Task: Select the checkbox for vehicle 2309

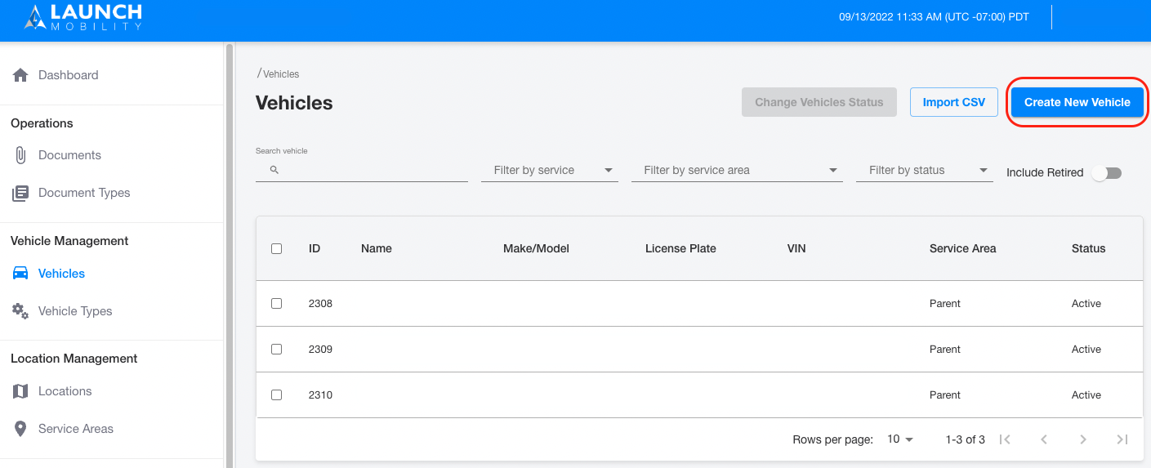Action: [x=276, y=350]
